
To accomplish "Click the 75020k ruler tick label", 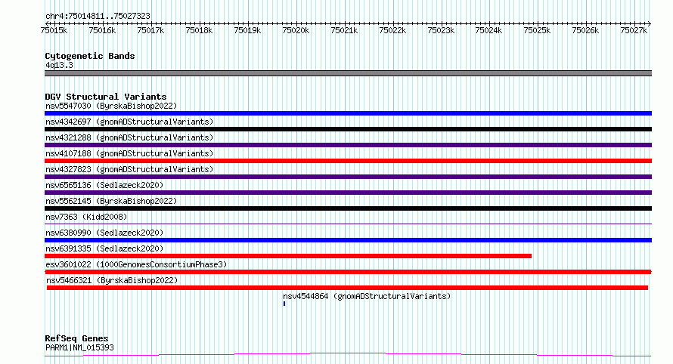I will 296,30.
